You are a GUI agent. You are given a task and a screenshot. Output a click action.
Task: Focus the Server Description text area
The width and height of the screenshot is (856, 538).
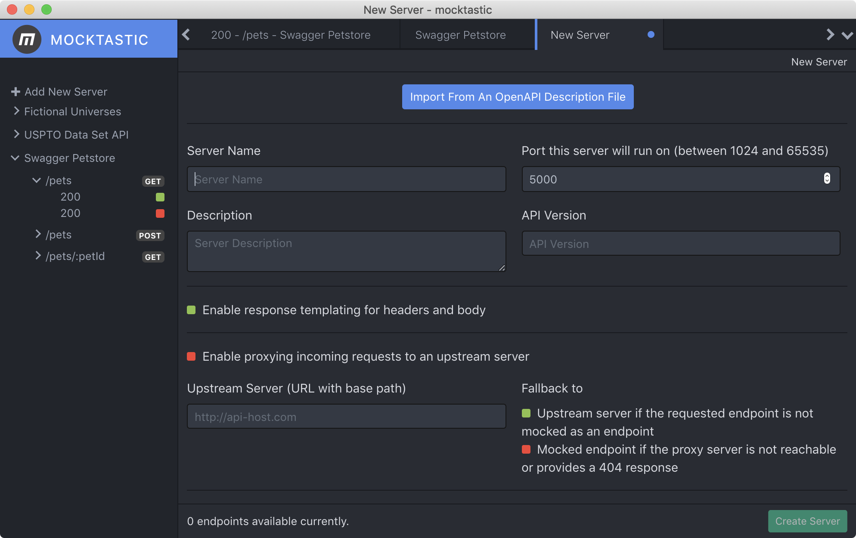click(x=346, y=251)
